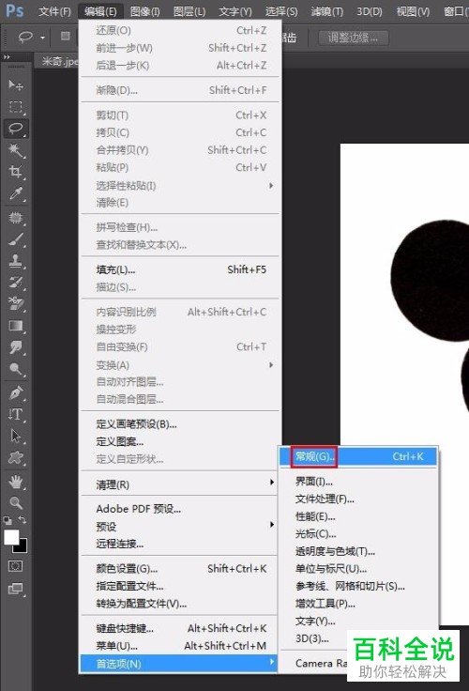The image size is (469, 691).
Task: Open the 文字(Y) menu
Action: tap(235, 11)
